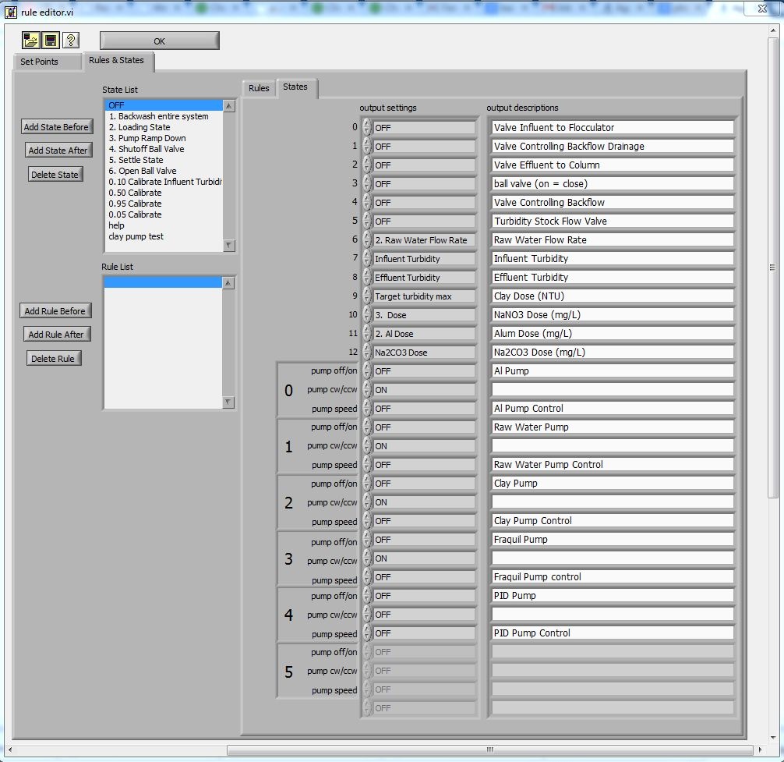Toggle pump 0 off/on setting
Viewport: 784px width, 762px height.
pos(425,371)
